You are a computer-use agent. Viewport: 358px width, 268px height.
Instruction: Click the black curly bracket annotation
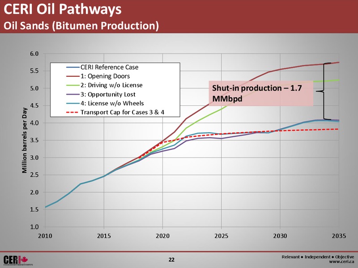pos(324,91)
